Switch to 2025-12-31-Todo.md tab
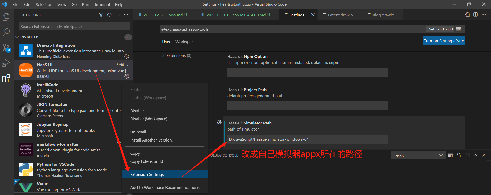Screen dimensions: 491x195 point(164,15)
